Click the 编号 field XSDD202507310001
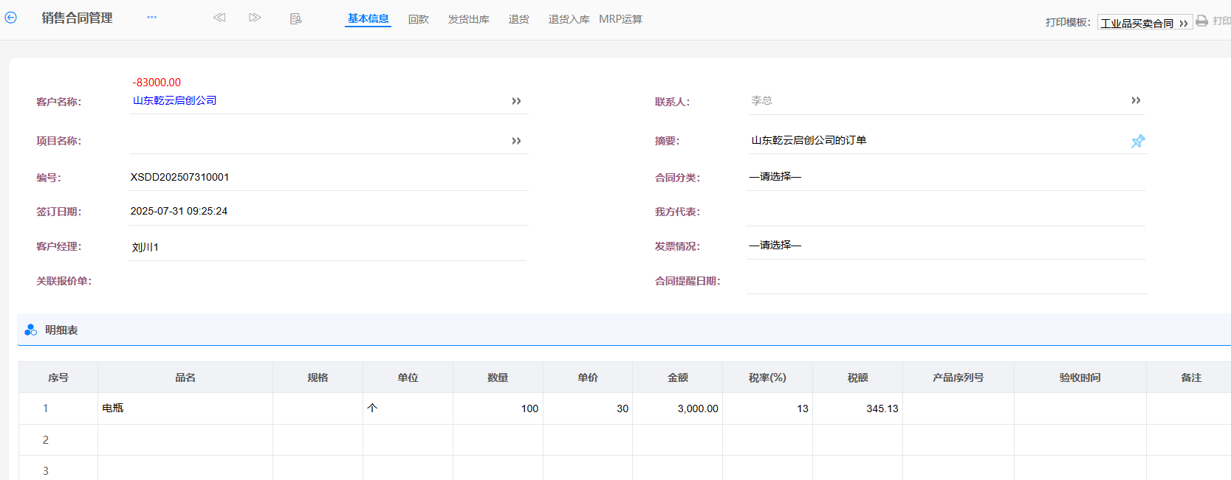 329,177
